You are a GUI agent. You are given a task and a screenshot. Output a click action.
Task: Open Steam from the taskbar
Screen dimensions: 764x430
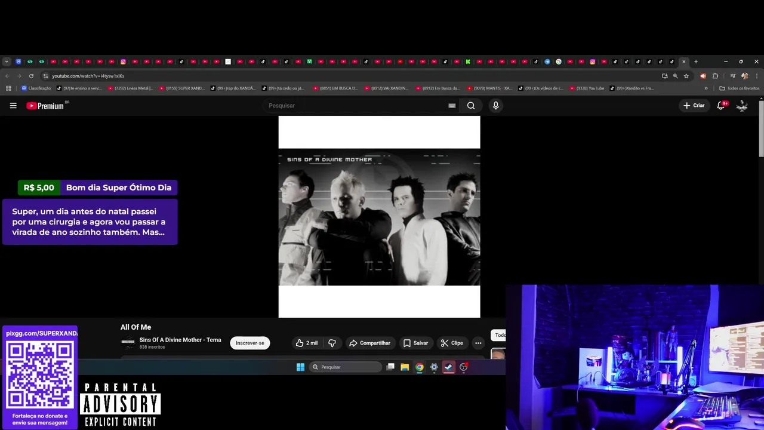click(x=449, y=367)
